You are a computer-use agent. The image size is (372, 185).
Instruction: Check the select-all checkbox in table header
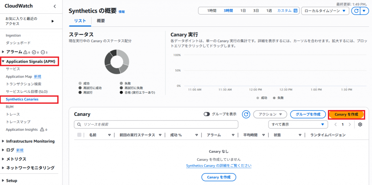click(x=80, y=135)
